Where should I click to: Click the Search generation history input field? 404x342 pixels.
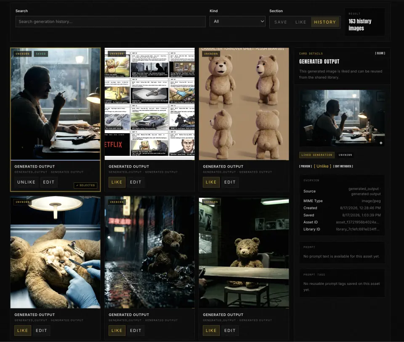[111, 21]
